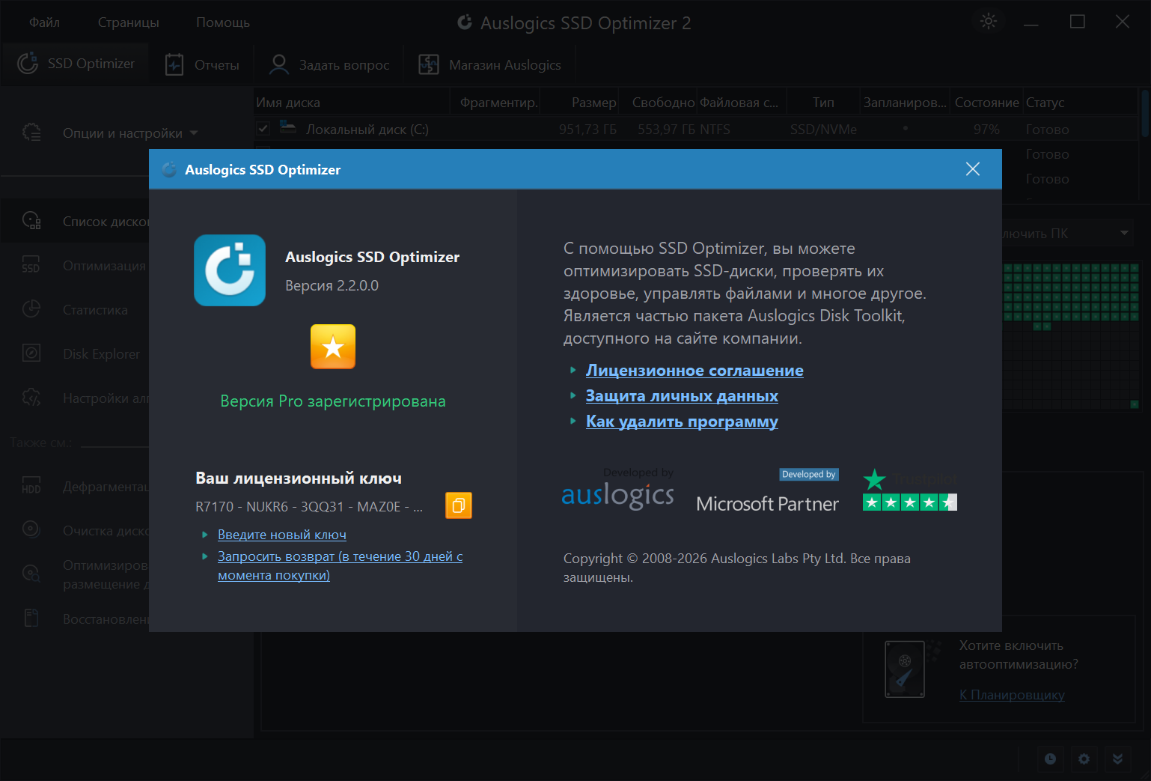
Task: Open the Файл menu
Action: click(x=44, y=22)
